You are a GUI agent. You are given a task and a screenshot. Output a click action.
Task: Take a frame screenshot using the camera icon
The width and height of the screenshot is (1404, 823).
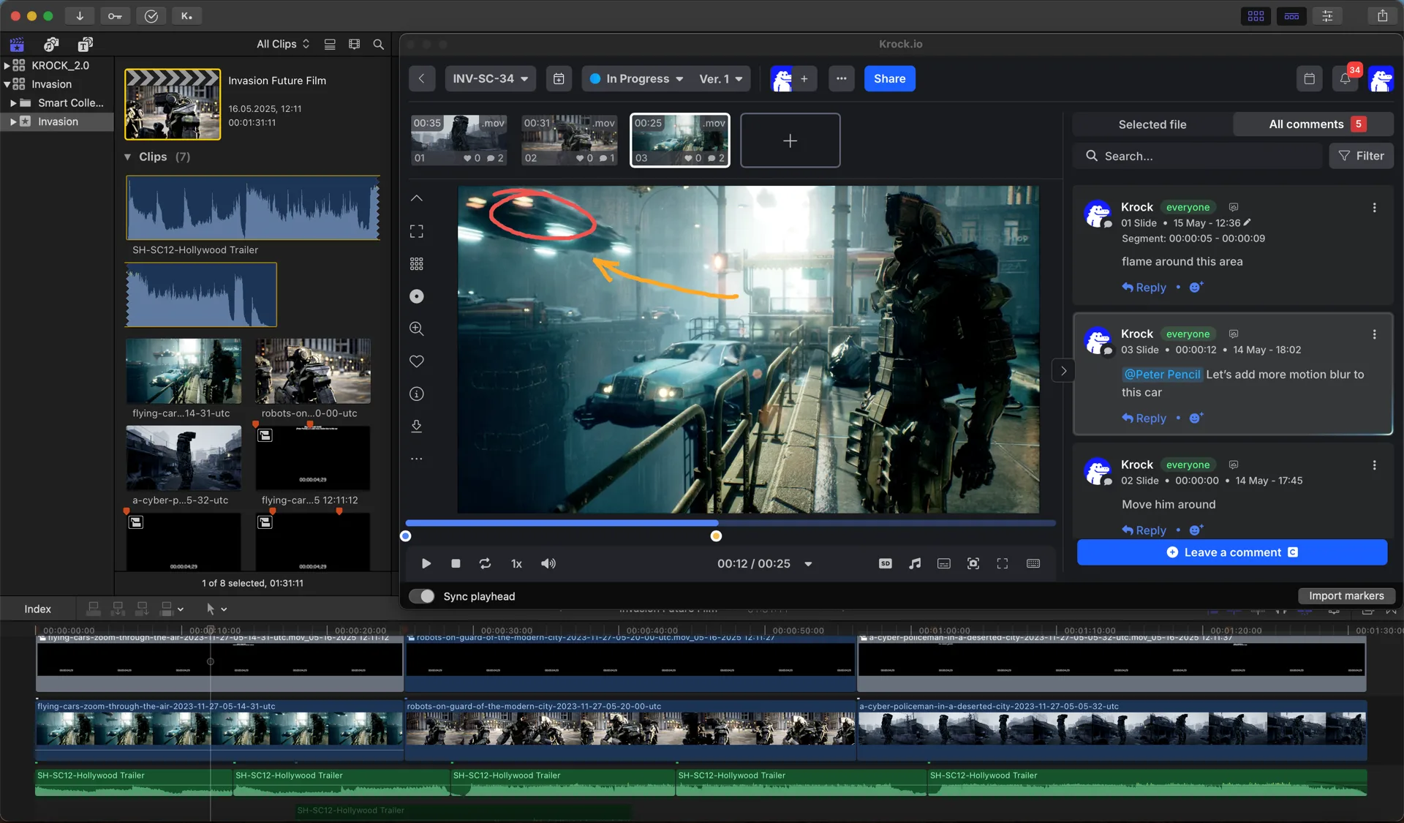click(973, 563)
